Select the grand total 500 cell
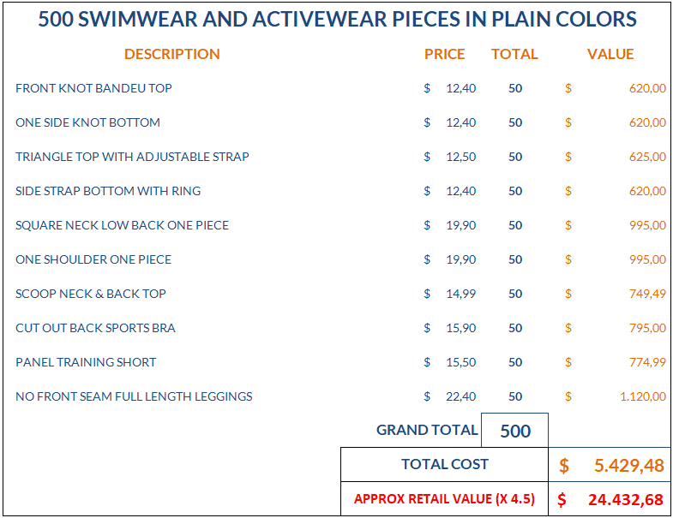 pyautogui.click(x=515, y=431)
